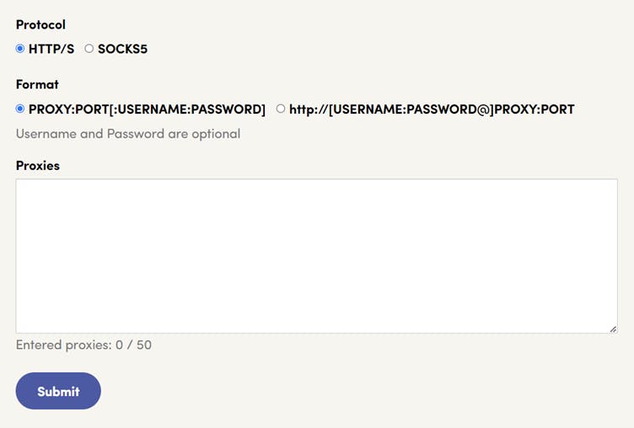
Task: Click the PROXY:PORT[:USERNAME:PASSWORD] label text
Action: coord(147,109)
